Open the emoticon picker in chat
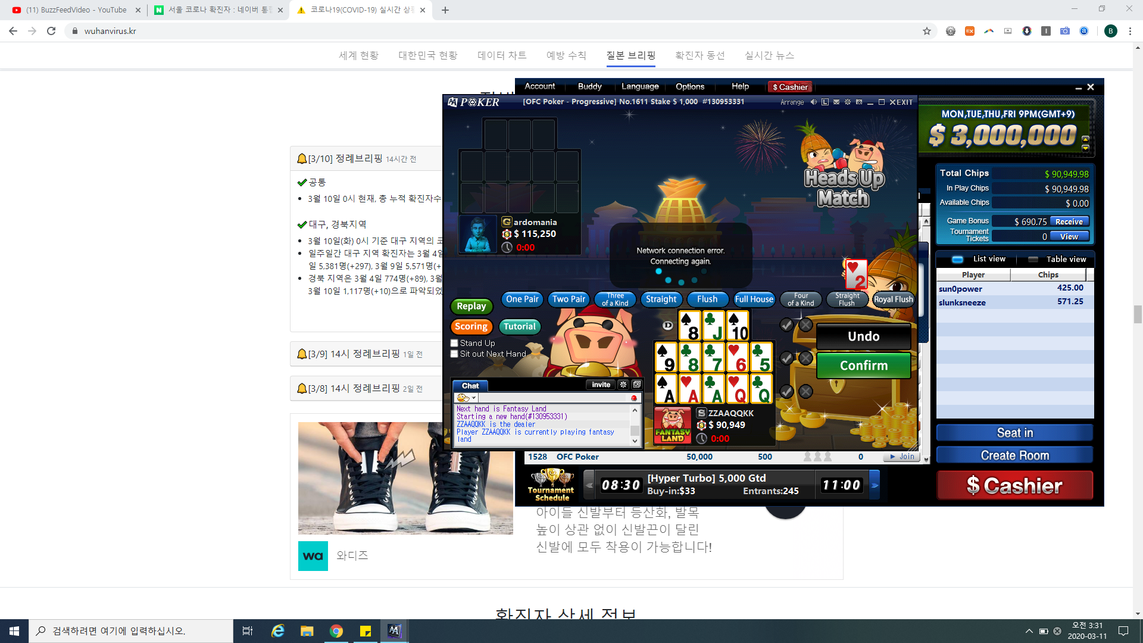The image size is (1143, 643). tap(466, 398)
